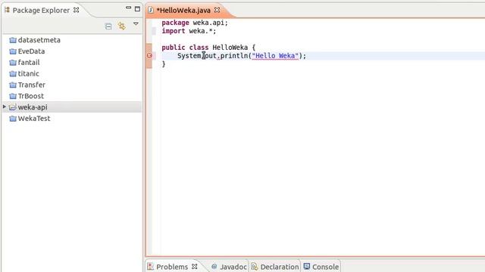Select the titanic project
Screen dimensions: 485x272
(x=29, y=74)
